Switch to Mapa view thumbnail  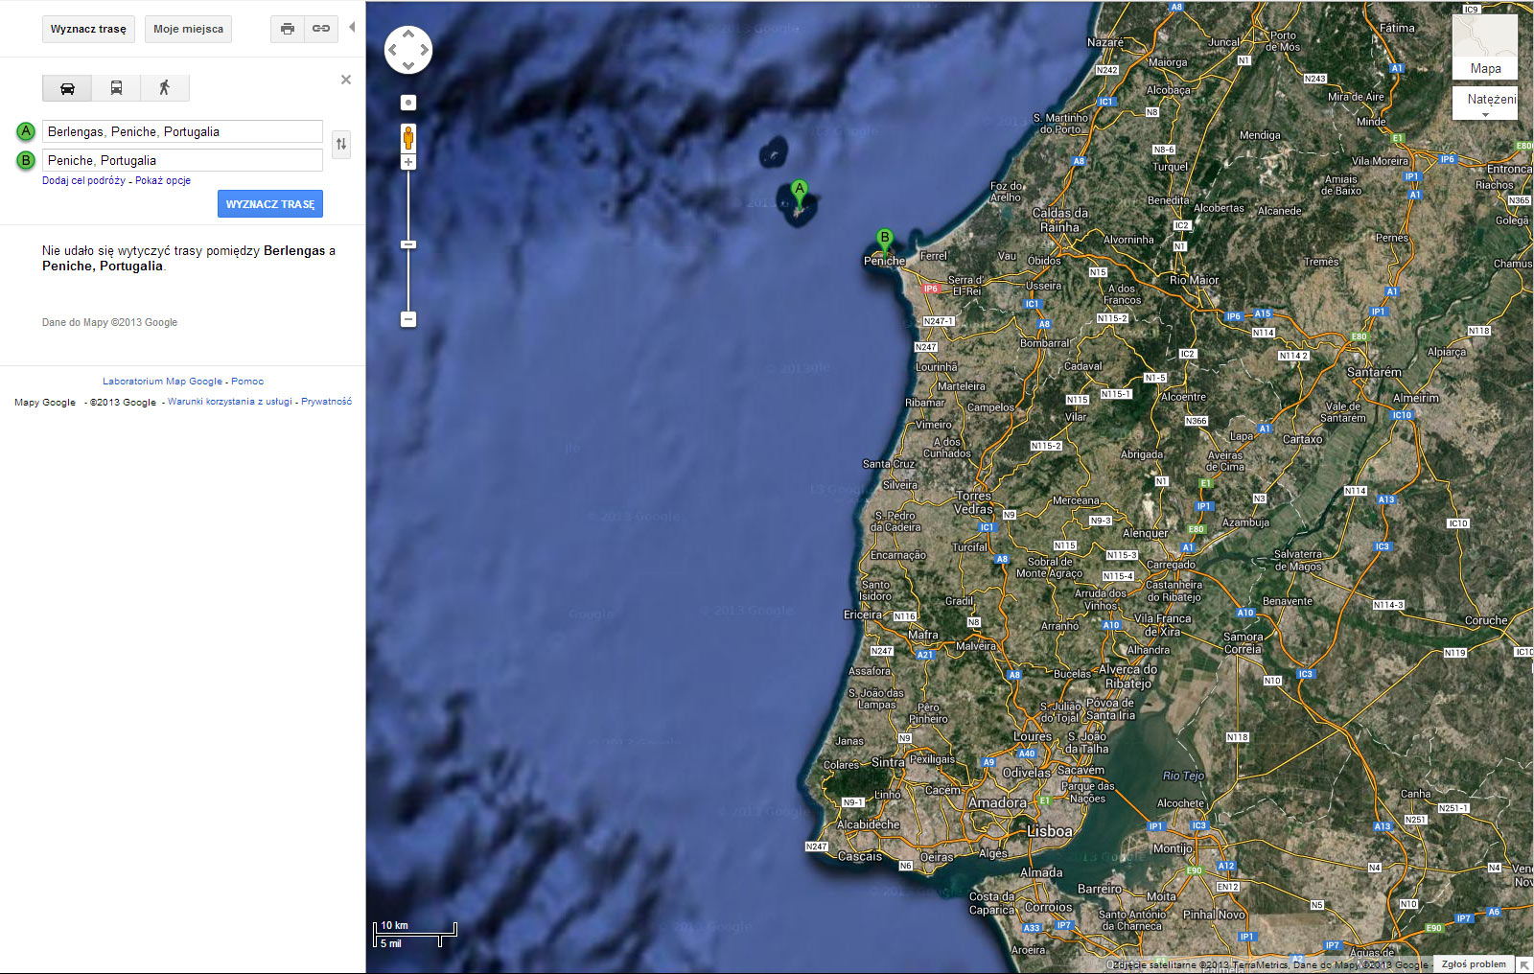(x=1484, y=46)
